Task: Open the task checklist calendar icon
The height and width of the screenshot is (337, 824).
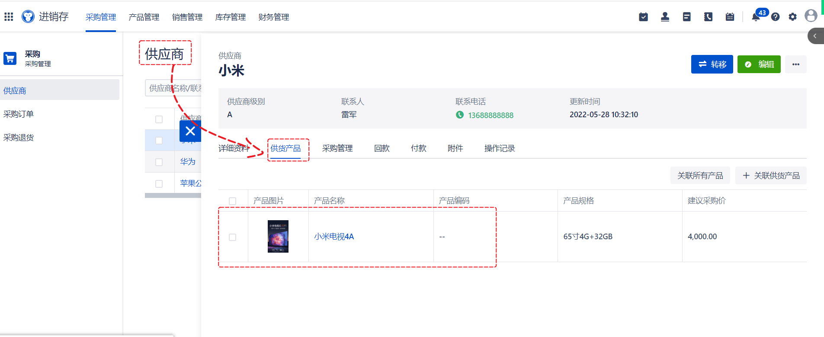Action: tap(644, 17)
